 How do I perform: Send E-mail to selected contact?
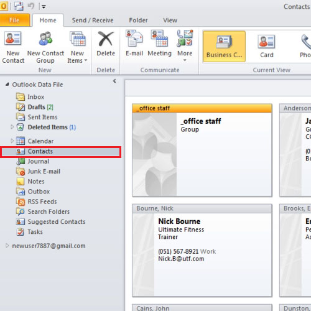click(134, 44)
